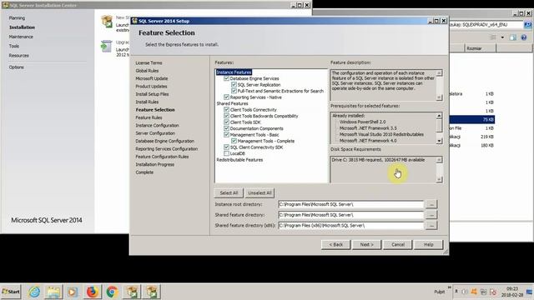Image resolution: width=534 pixels, height=300 pixels.
Task: Click Pulpit toolbar in taskbar
Action: tap(440, 292)
